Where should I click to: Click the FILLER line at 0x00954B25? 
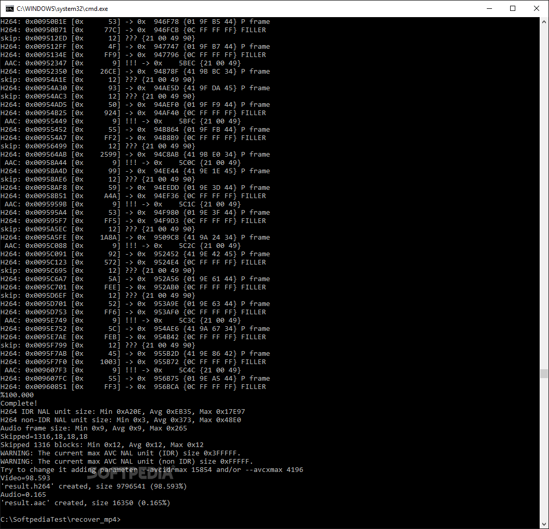[133, 113]
